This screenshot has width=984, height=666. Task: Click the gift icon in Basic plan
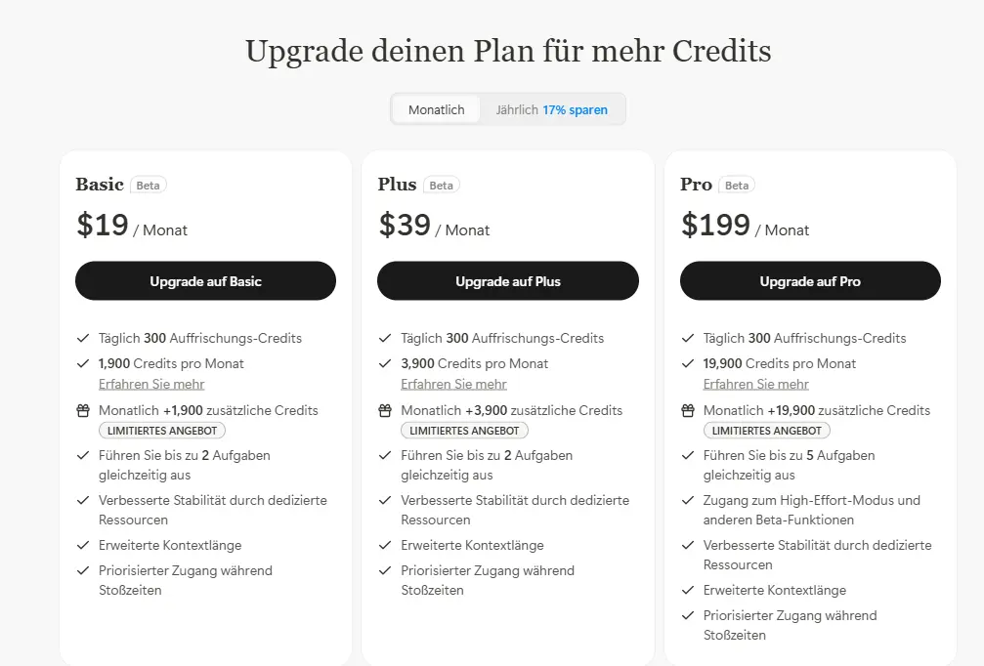[83, 411]
